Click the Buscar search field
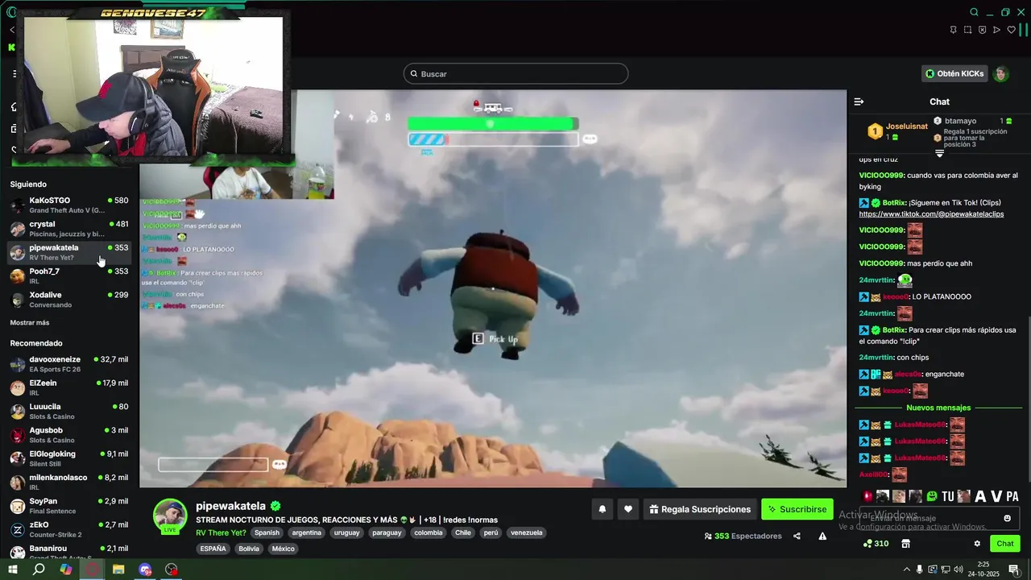This screenshot has width=1031, height=580. [515, 73]
